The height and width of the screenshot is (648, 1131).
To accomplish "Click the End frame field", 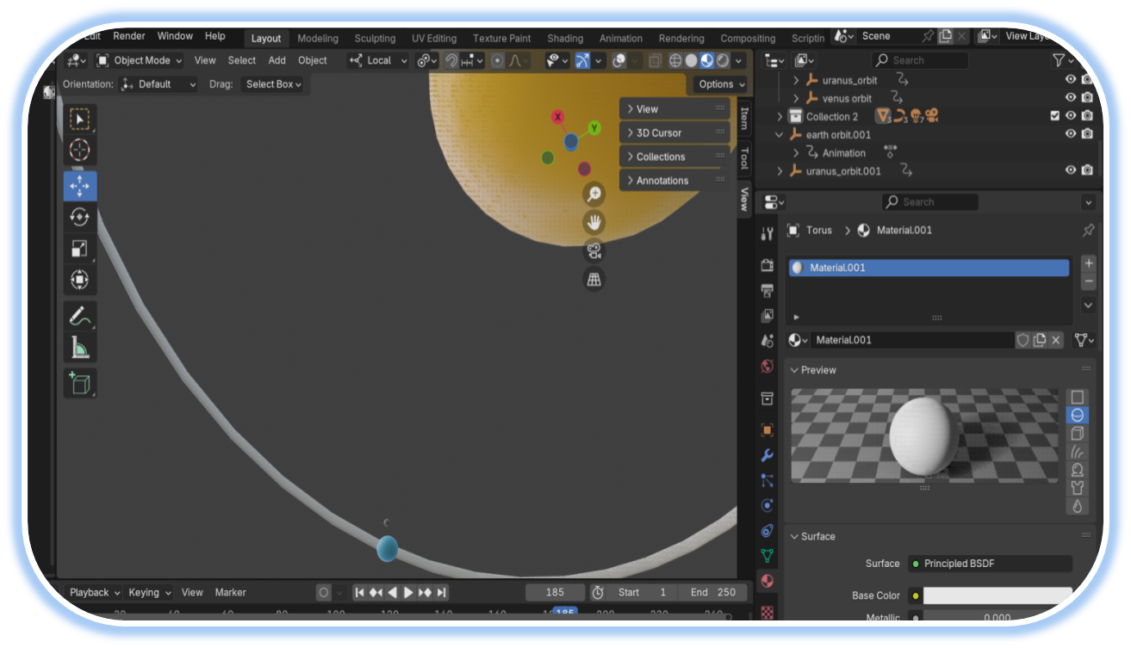I will click(x=714, y=592).
